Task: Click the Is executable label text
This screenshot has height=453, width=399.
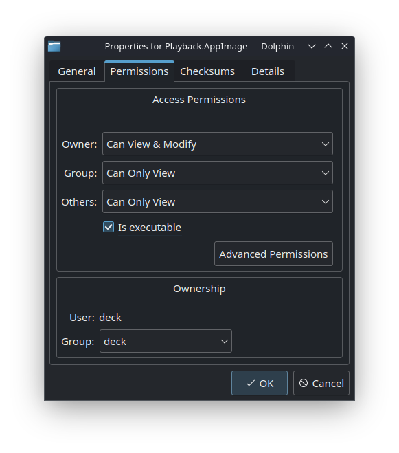Action: click(x=150, y=228)
